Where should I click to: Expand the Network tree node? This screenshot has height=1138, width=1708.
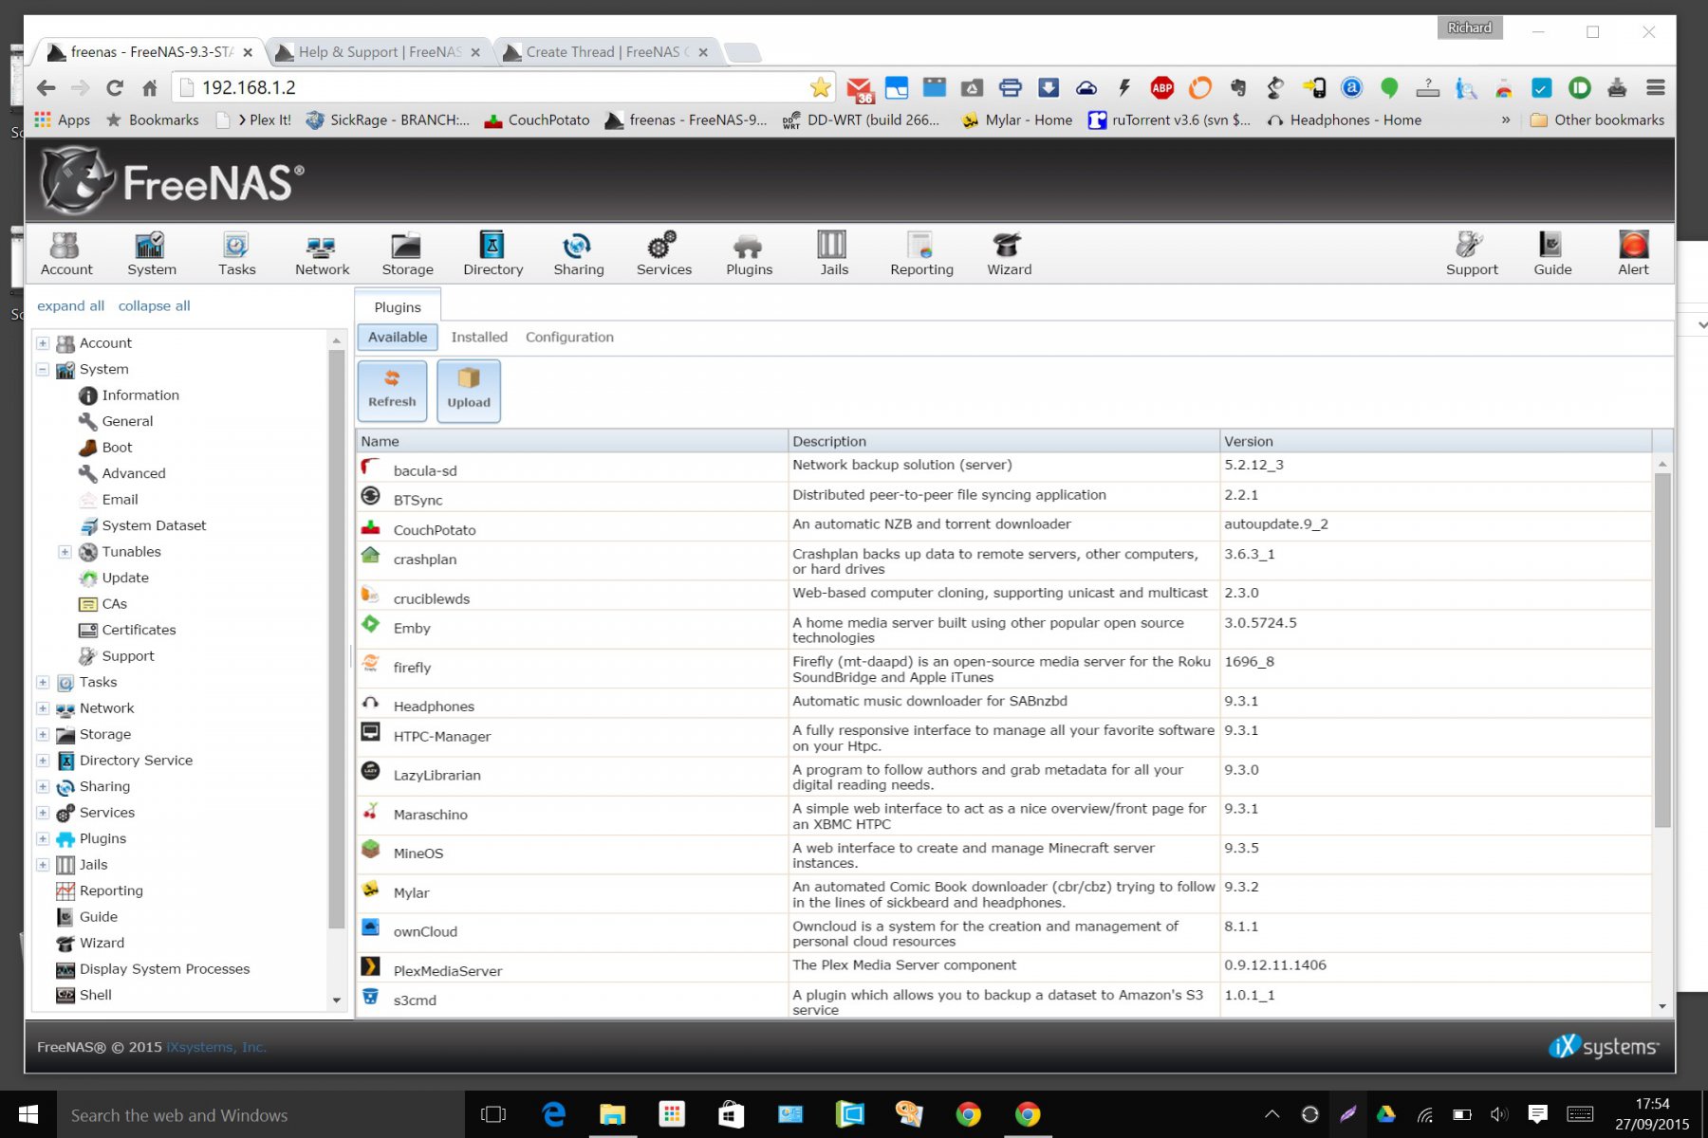coord(43,708)
